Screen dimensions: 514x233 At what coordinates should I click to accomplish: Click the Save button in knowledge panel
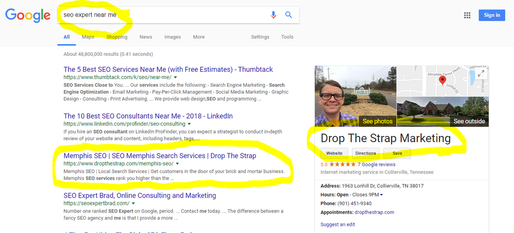[x=397, y=153]
